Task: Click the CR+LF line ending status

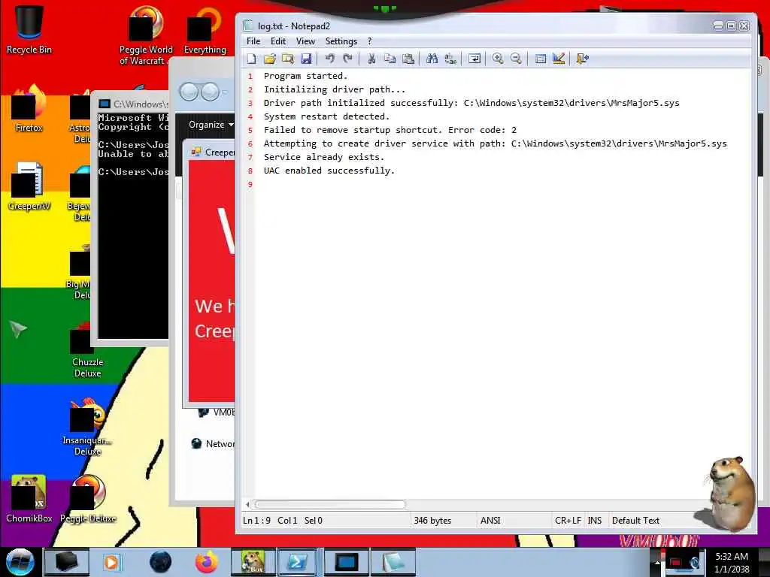Action: click(568, 521)
